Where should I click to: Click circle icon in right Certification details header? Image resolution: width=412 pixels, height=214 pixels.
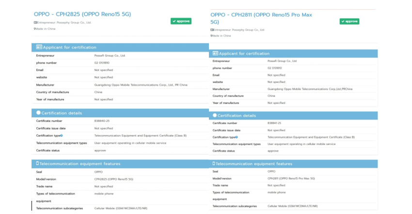[x=214, y=115]
